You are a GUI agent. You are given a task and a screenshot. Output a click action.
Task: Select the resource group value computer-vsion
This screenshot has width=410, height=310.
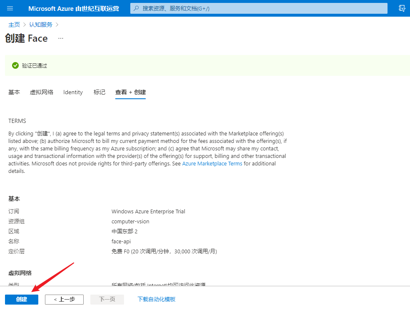[130, 222]
